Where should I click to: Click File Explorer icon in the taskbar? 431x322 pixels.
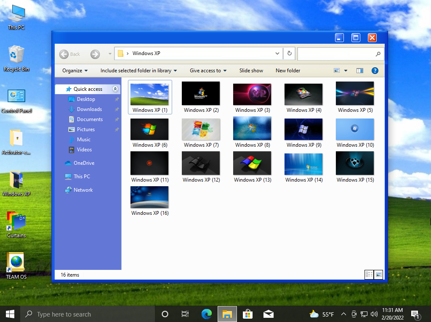point(227,314)
